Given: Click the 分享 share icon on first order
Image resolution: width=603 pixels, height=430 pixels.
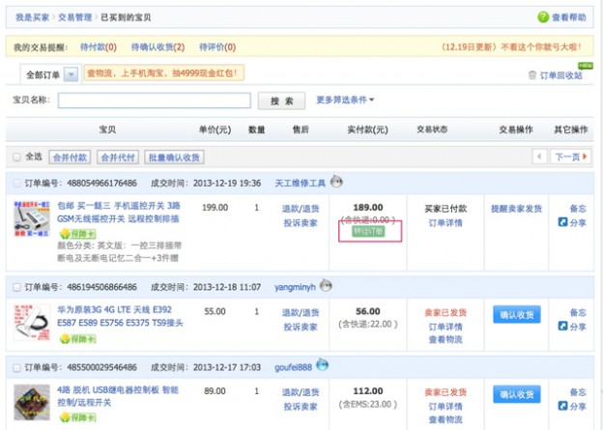Looking at the screenshot, I should click(x=563, y=222).
